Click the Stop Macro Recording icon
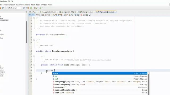The height and width of the screenshot is (95, 170). pos(84,15)
